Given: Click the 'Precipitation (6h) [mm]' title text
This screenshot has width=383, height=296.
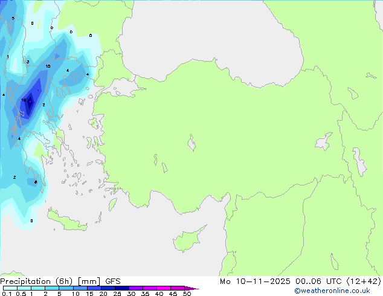Looking at the screenshot, I should click(50, 282).
